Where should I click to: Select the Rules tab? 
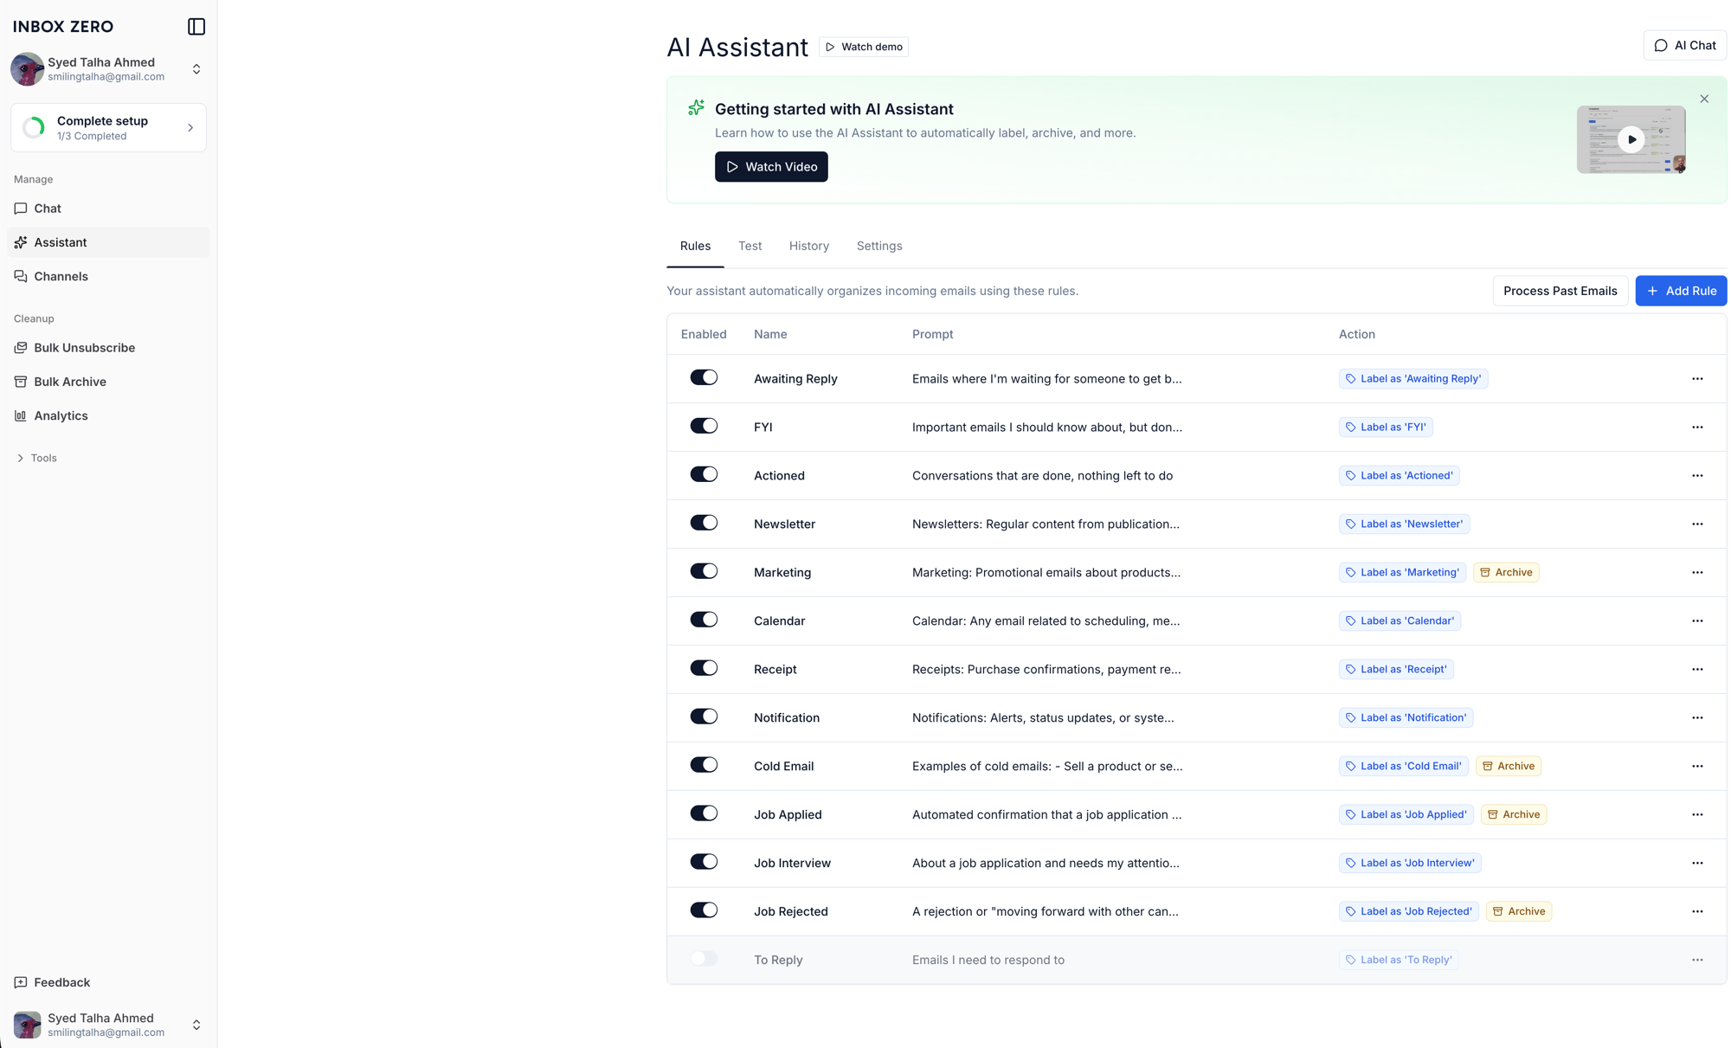click(695, 247)
